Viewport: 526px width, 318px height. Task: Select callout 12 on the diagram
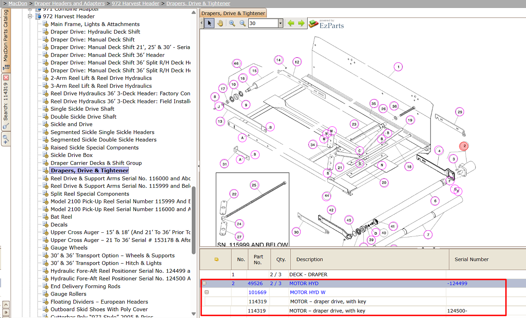point(297,62)
